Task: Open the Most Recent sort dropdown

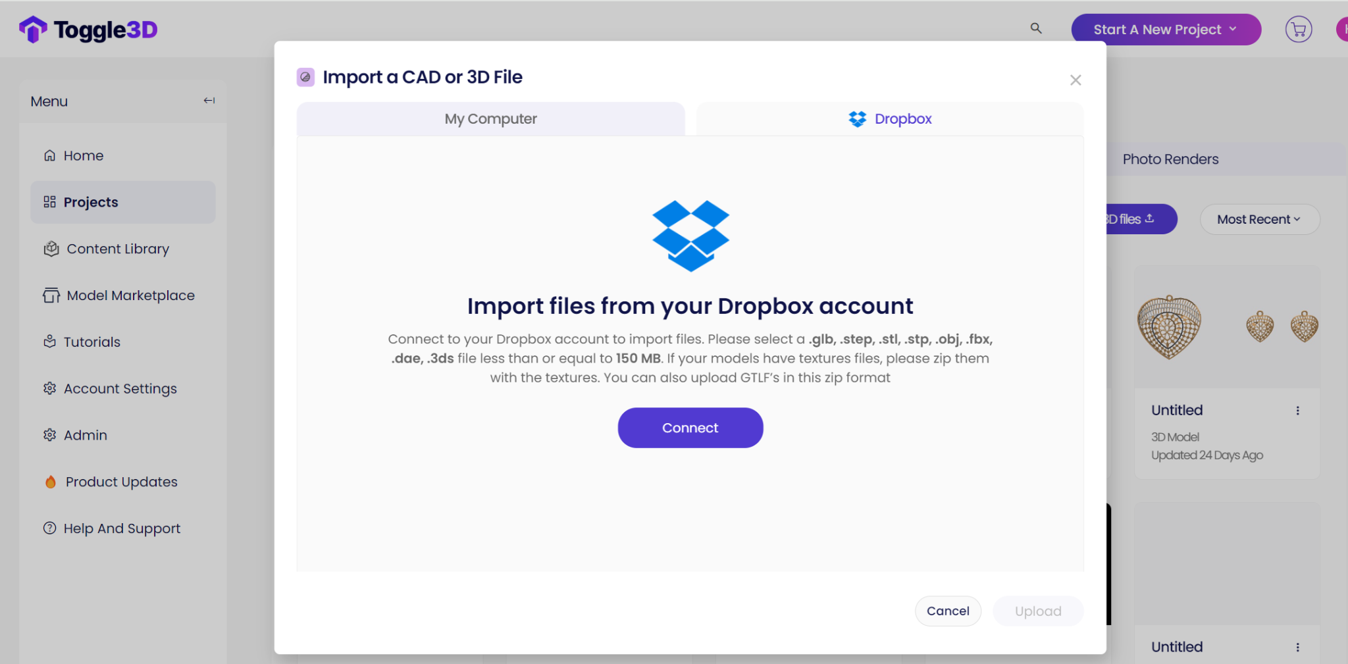Action: [1260, 219]
